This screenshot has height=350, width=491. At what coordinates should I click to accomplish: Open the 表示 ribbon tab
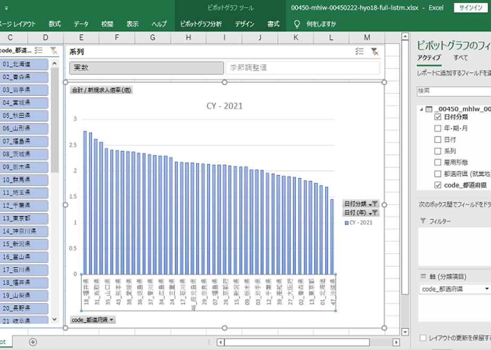pyautogui.click(x=132, y=24)
